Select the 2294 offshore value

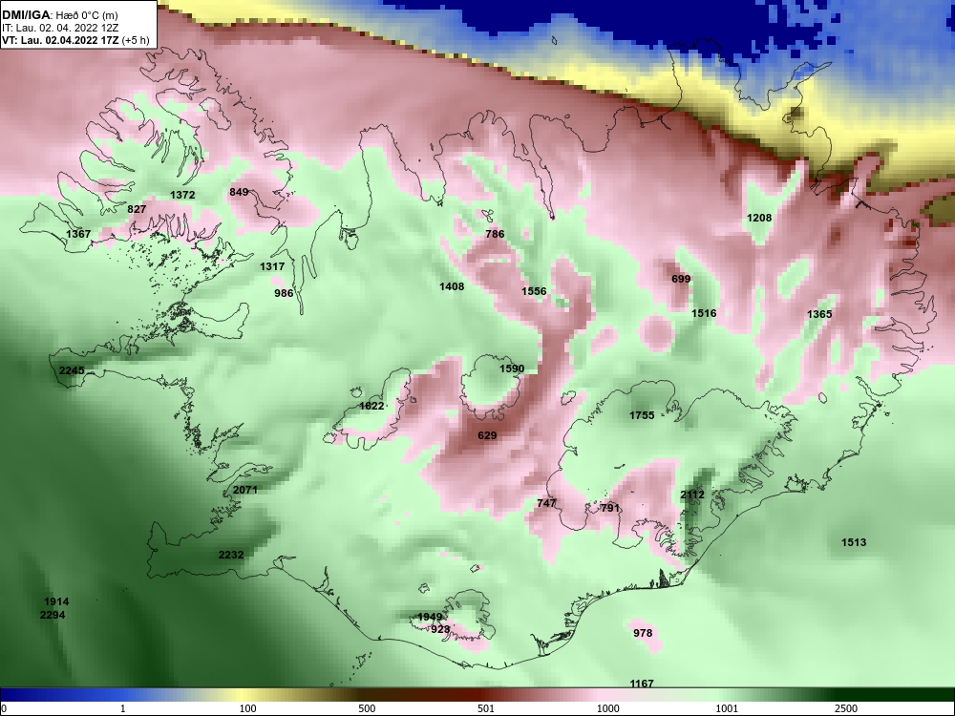click(53, 615)
